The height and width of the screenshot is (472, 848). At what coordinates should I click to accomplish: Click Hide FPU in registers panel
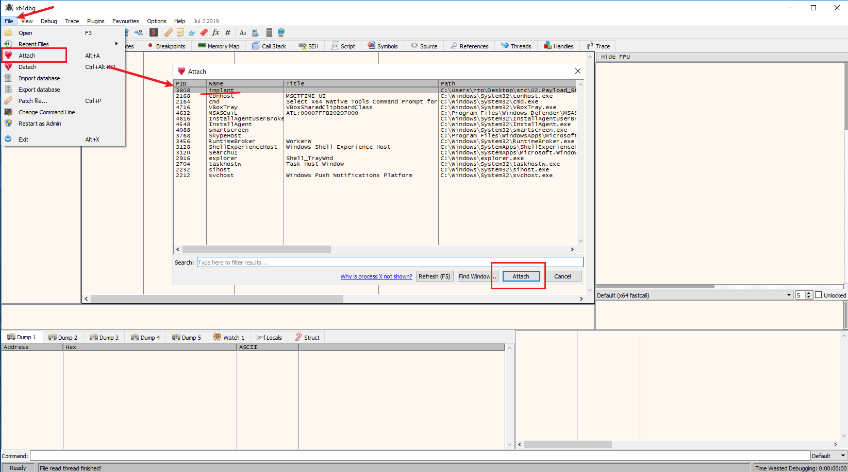point(616,57)
